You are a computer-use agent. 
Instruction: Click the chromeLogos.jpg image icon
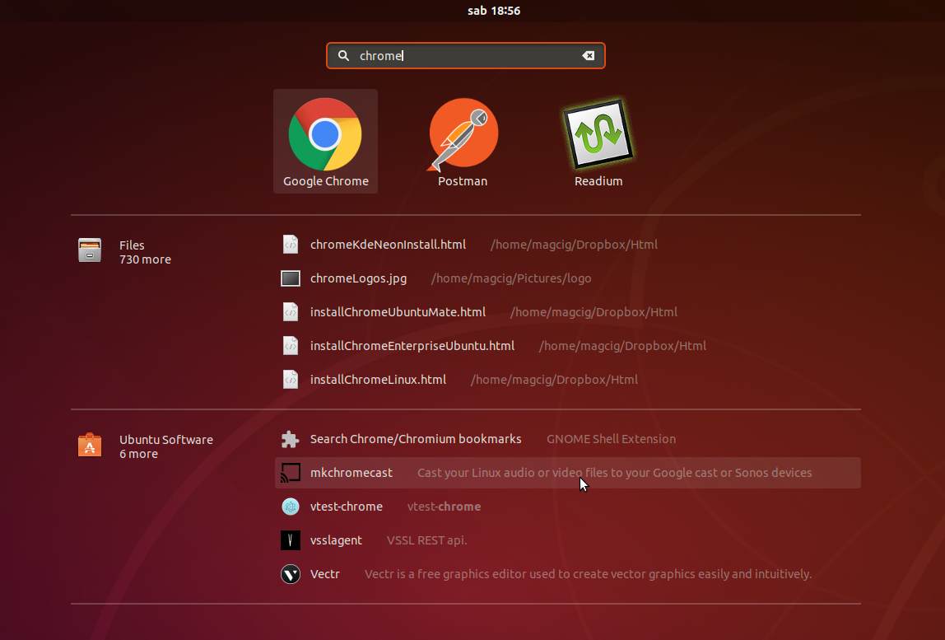pyautogui.click(x=291, y=278)
